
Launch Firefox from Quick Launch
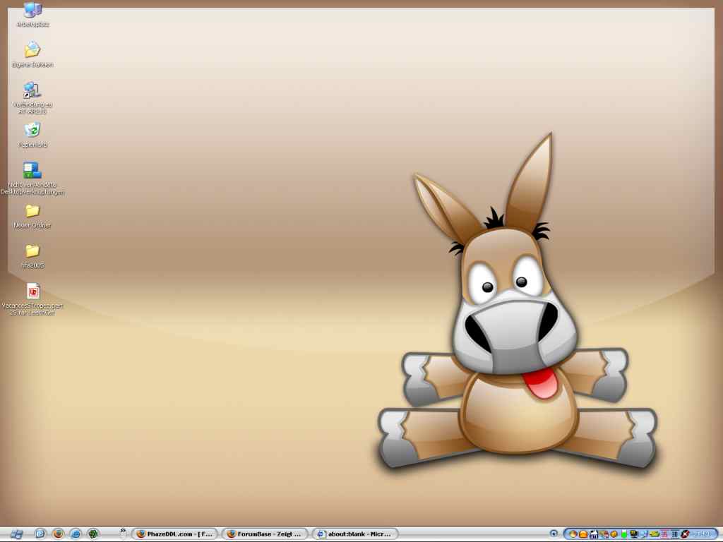[x=58, y=534]
